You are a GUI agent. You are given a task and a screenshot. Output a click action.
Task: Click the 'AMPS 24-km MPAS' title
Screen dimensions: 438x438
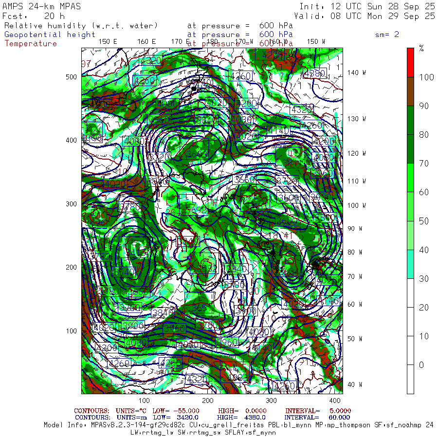[x=42, y=6]
